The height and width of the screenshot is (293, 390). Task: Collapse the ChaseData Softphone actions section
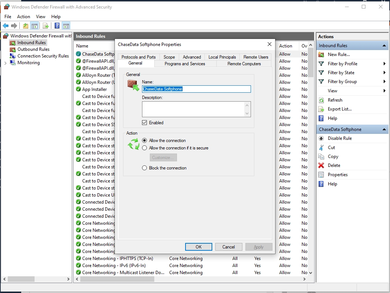pos(384,129)
